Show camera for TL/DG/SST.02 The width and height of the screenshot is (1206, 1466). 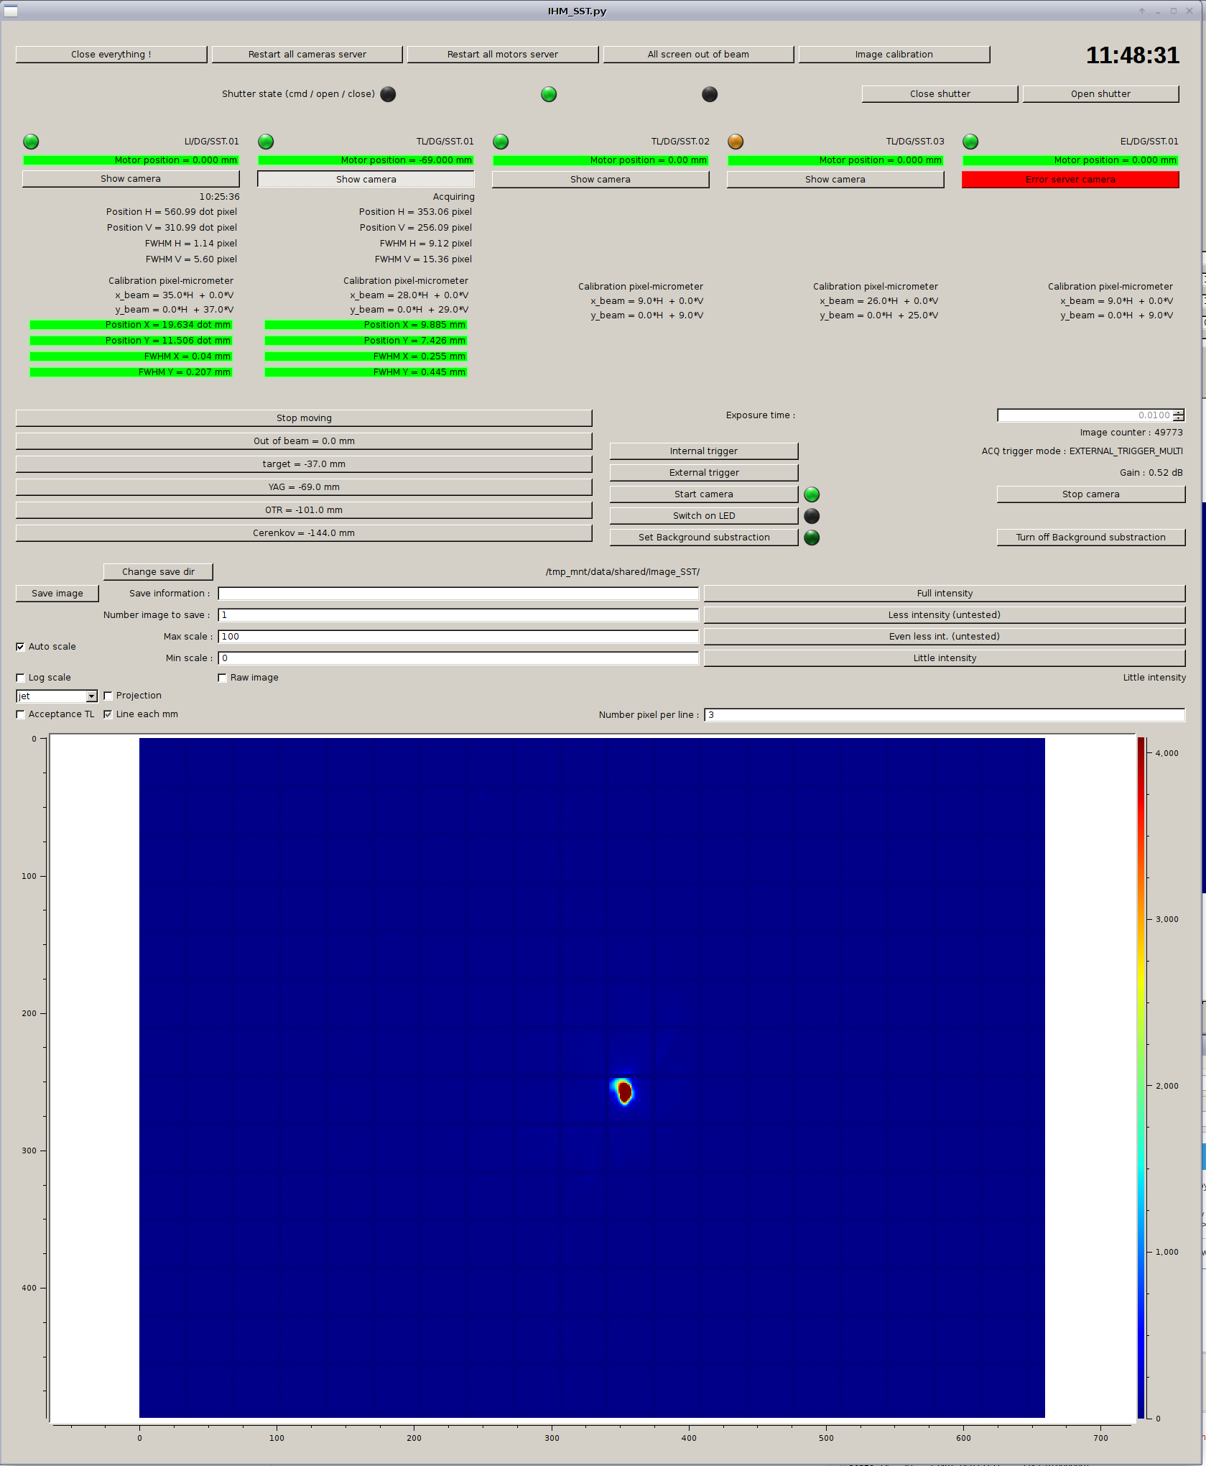point(600,180)
